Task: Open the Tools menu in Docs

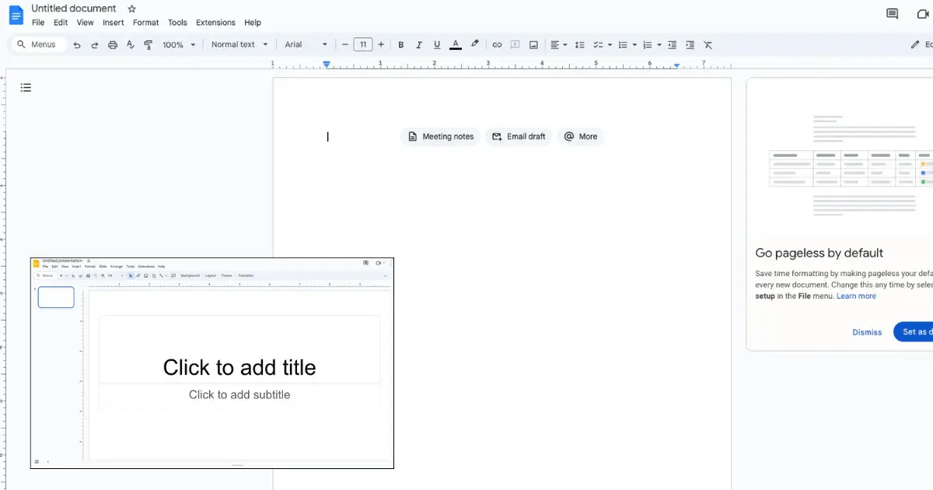Action: [177, 23]
